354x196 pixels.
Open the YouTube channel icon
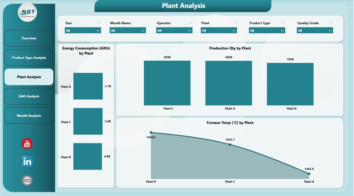coord(27,143)
